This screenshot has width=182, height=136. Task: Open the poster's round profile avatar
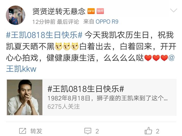point(15,15)
